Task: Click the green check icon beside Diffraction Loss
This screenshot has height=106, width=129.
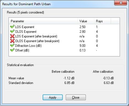Action: pyautogui.click(x=12, y=45)
